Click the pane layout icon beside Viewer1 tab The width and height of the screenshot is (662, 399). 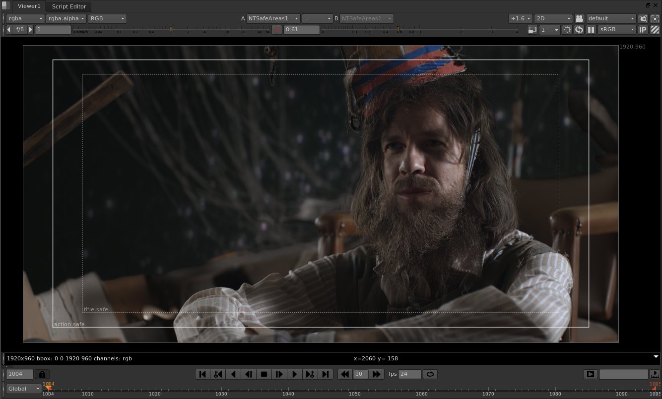point(6,6)
